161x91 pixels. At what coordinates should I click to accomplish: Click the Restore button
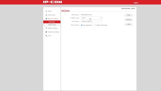pyautogui.click(x=129, y=19)
